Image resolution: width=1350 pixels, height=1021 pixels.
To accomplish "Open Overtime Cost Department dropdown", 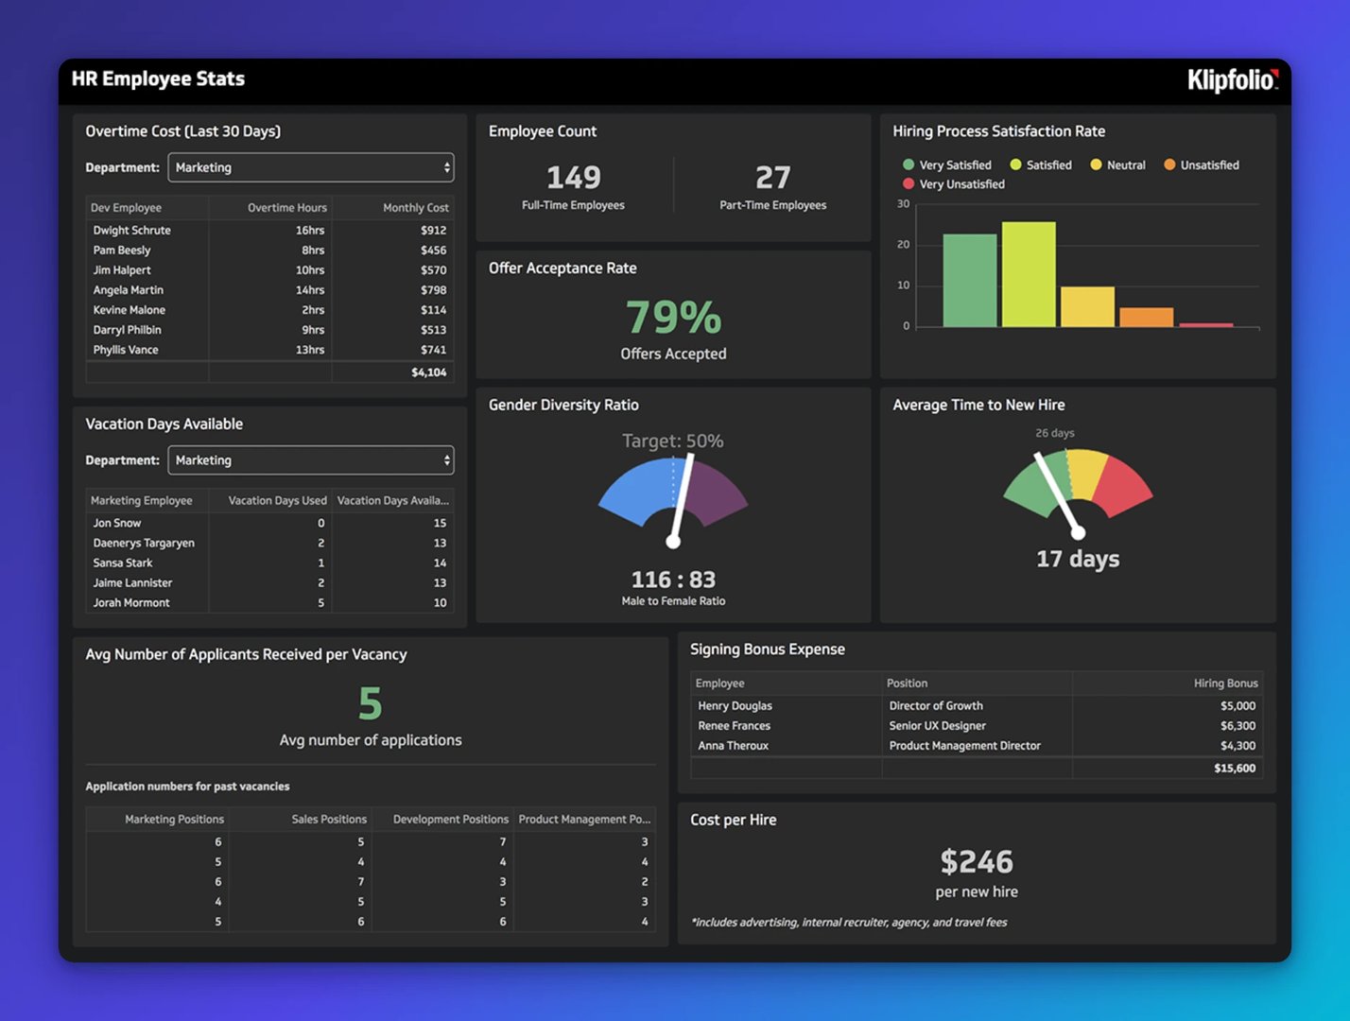I will (x=311, y=167).
